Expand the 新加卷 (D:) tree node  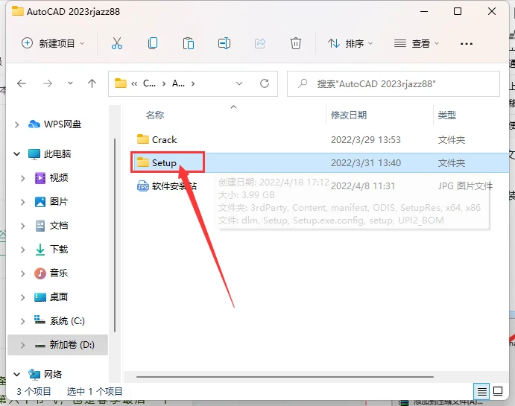click(x=22, y=345)
